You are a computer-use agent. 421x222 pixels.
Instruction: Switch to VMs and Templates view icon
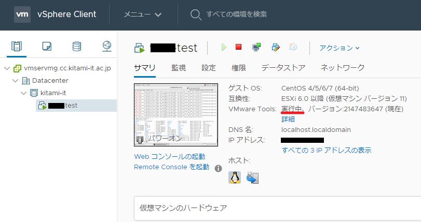coord(47,47)
